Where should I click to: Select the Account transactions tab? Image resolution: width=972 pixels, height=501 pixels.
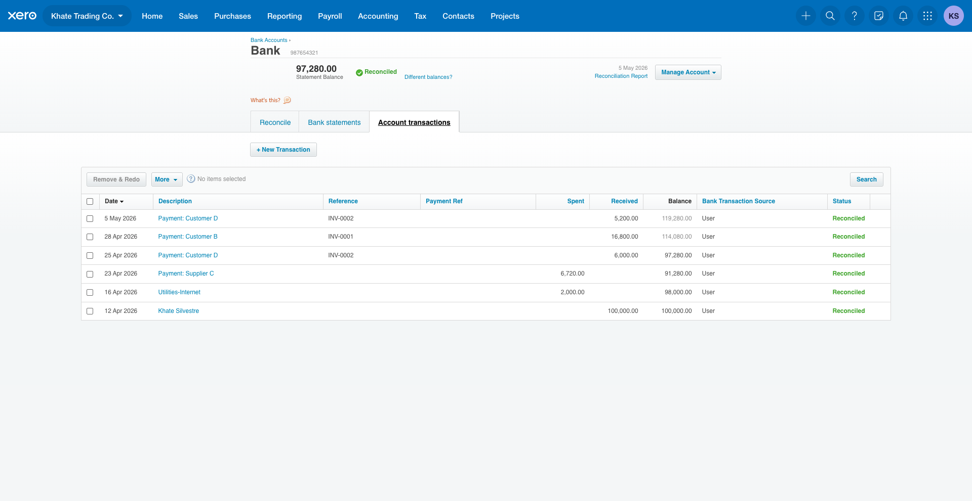click(414, 122)
